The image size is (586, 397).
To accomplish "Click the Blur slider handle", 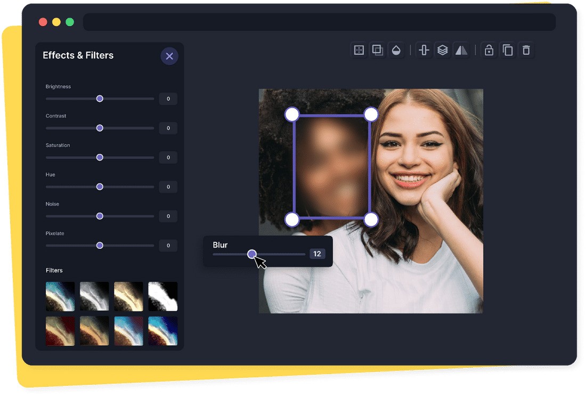I will tap(252, 254).
